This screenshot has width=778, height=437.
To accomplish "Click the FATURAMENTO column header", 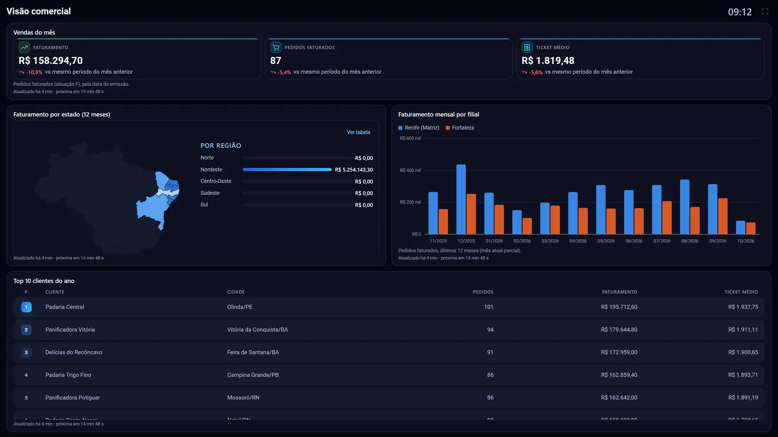I will pyautogui.click(x=620, y=292).
